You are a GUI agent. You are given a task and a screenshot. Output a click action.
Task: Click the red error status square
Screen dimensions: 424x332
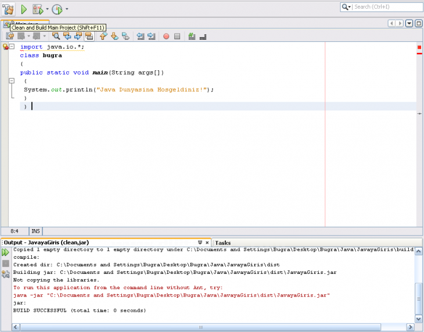click(x=419, y=48)
